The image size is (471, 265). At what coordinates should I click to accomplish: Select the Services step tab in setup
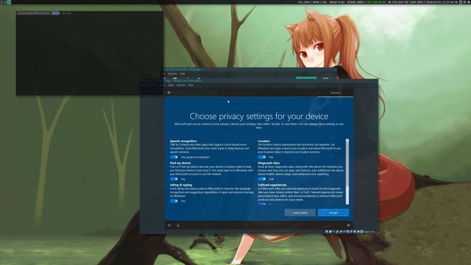[x=335, y=92]
